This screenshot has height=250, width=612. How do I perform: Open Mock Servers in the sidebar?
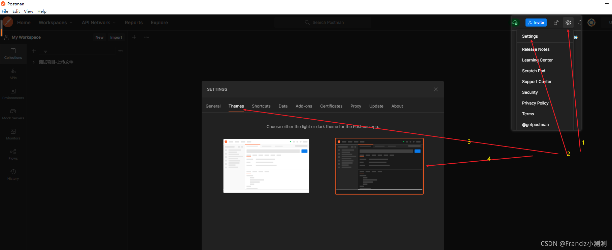[x=13, y=114]
